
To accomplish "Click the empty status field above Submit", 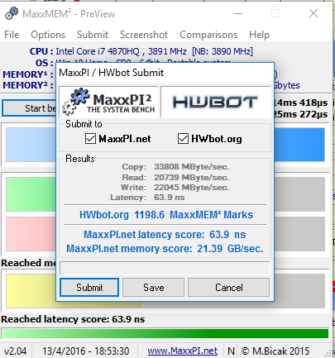I will click(x=165, y=268).
